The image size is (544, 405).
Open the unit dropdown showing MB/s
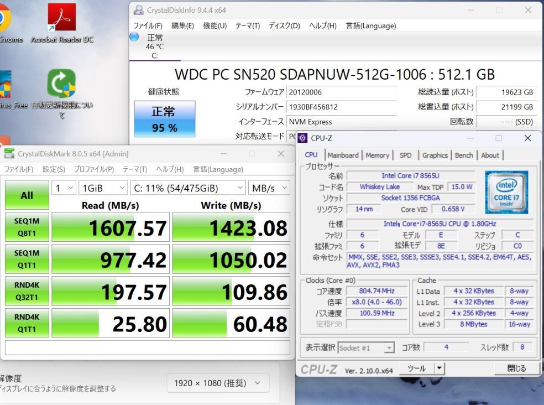coord(269,188)
